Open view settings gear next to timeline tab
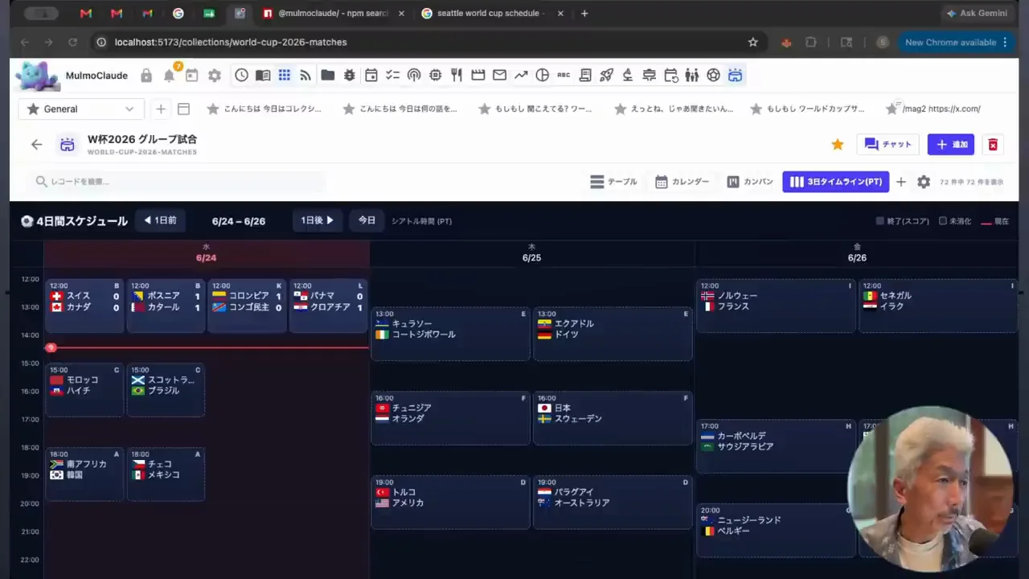1029x579 pixels. pos(924,182)
